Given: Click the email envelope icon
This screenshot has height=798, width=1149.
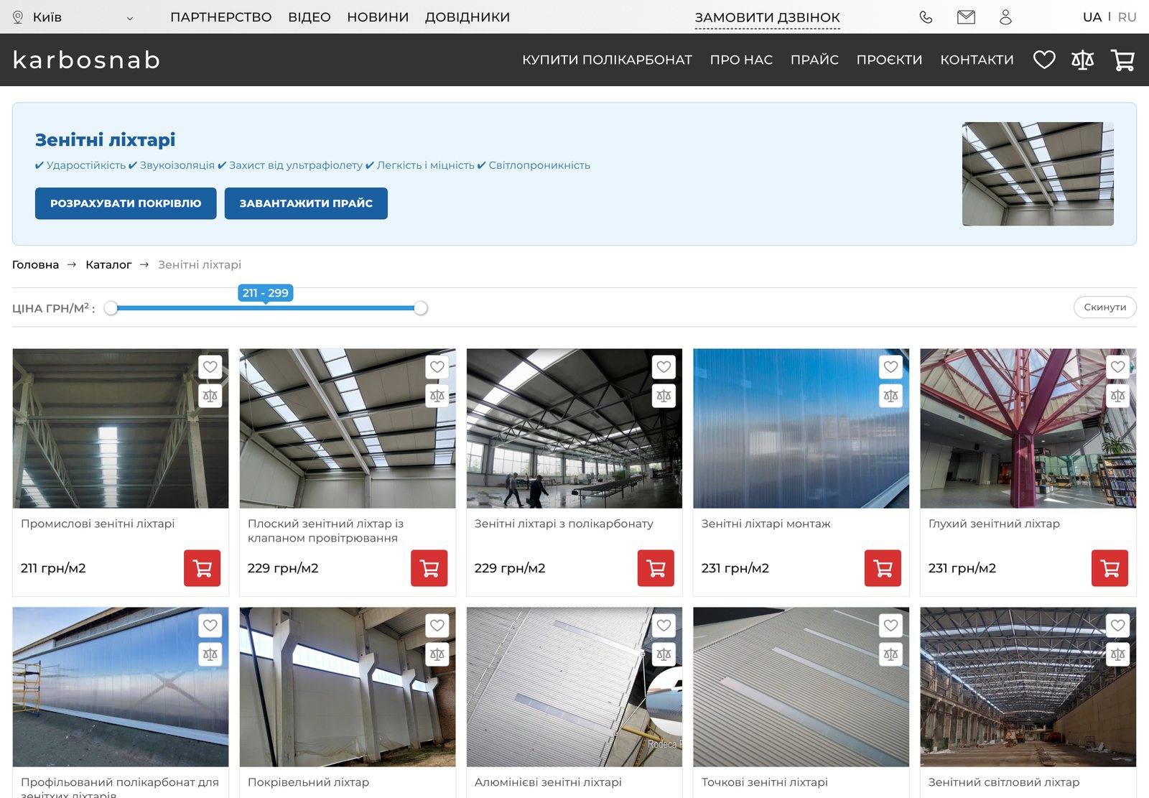Looking at the screenshot, I should [x=966, y=17].
